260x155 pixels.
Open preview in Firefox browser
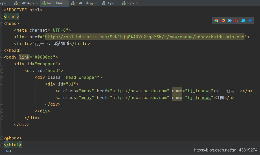point(223,20)
